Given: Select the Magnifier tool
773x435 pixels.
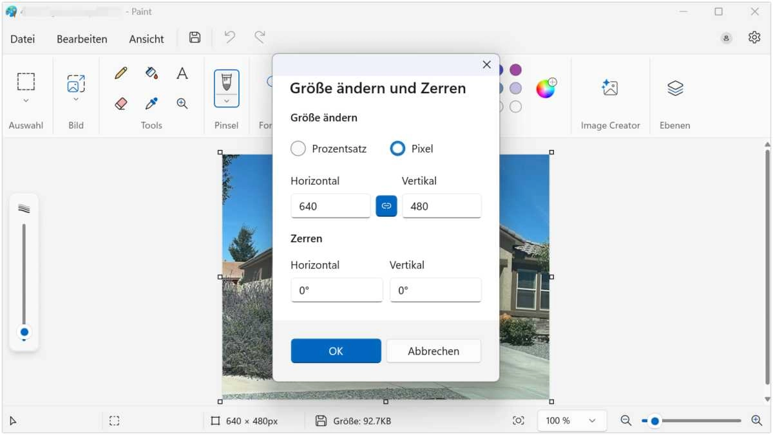Looking at the screenshot, I should coord(182,104).
